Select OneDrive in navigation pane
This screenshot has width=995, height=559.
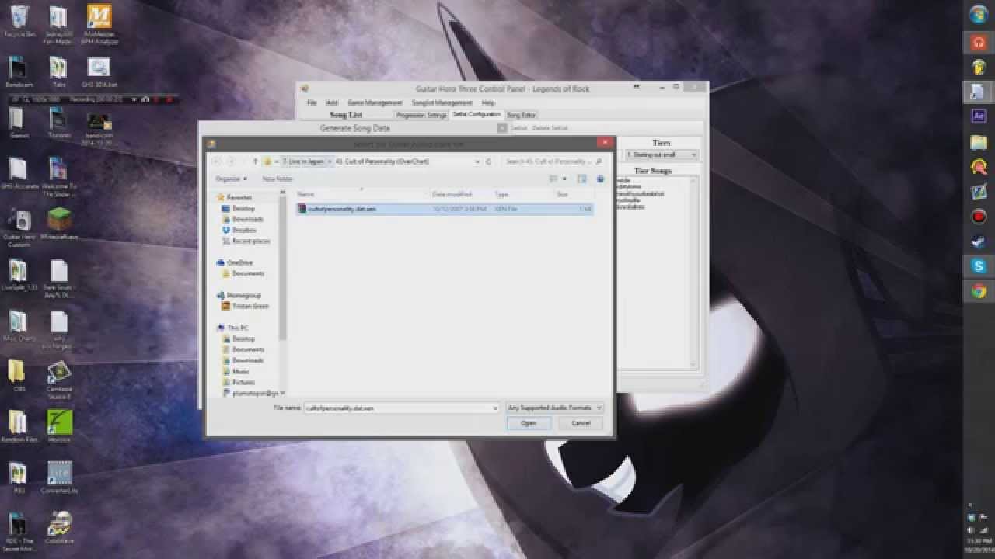click(239, 262)
